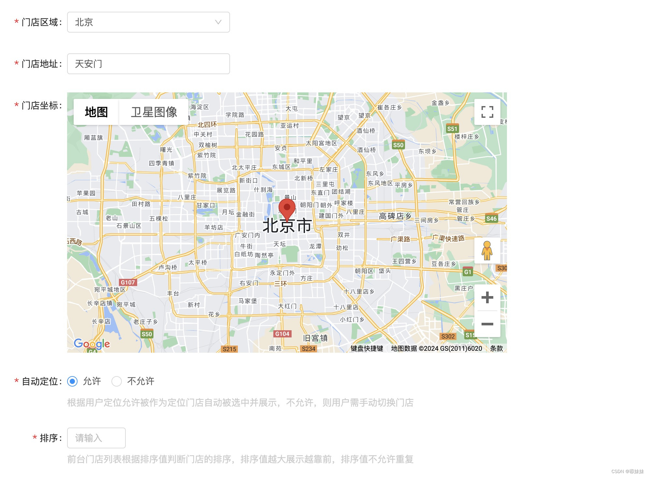
Task: Click the 地图数据 ©2024 attribution text
Action: tap(436, 348)
